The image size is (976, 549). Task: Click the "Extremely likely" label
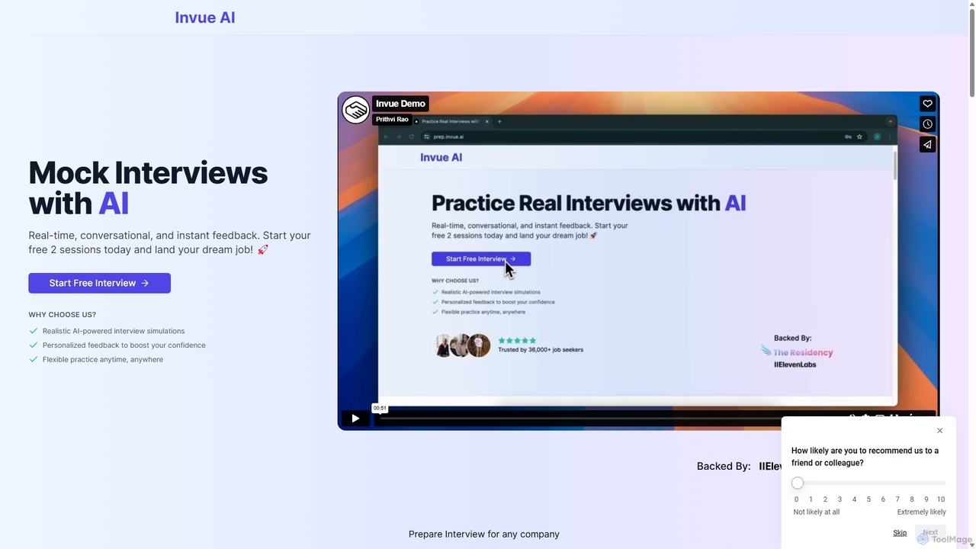pos(921,512)
